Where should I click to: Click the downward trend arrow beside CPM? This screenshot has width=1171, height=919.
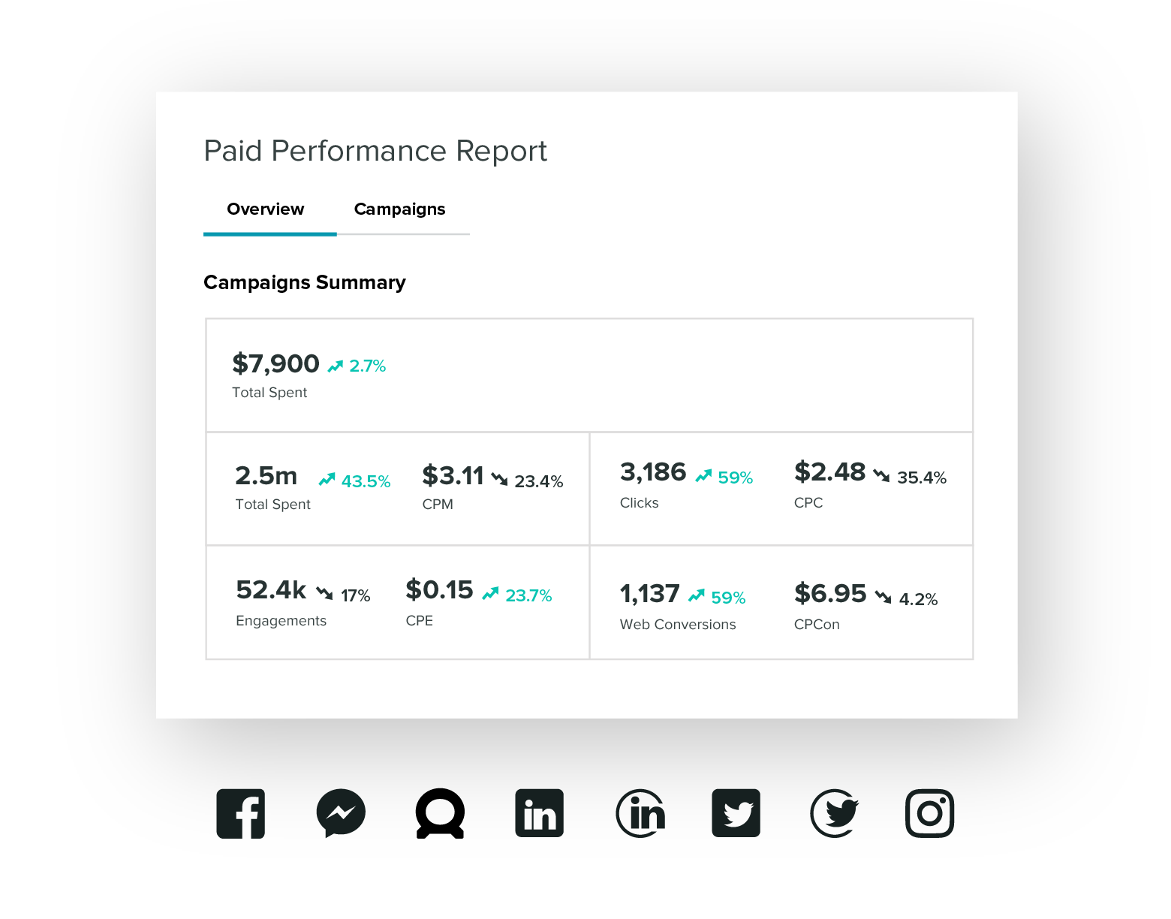pos(501,481)
